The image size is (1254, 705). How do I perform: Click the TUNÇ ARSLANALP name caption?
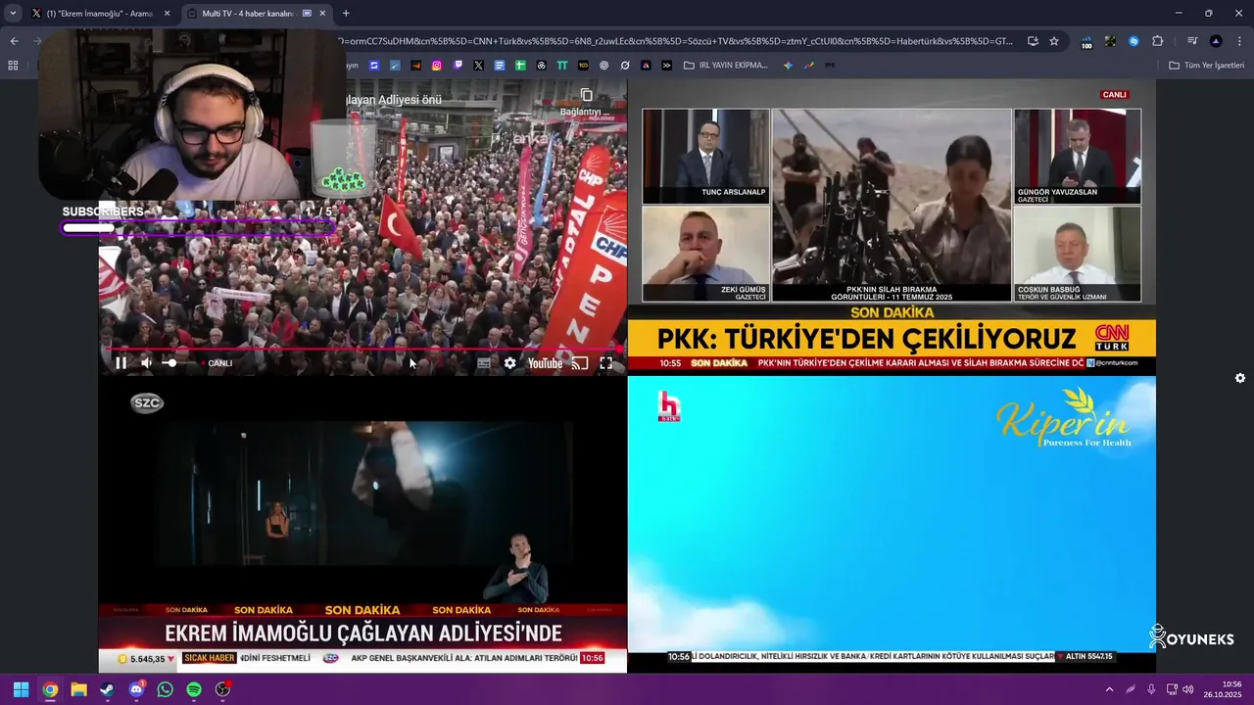pos(733,192)
